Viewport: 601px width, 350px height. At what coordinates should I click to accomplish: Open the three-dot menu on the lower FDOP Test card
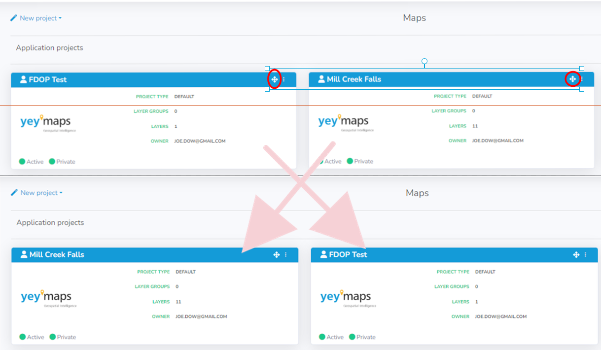point(585,254)
